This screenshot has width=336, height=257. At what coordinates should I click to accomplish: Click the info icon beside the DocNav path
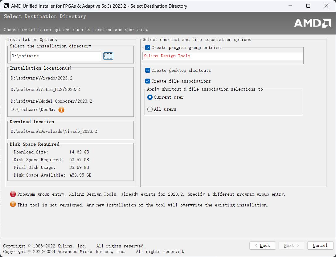click(x=61, y=109)
